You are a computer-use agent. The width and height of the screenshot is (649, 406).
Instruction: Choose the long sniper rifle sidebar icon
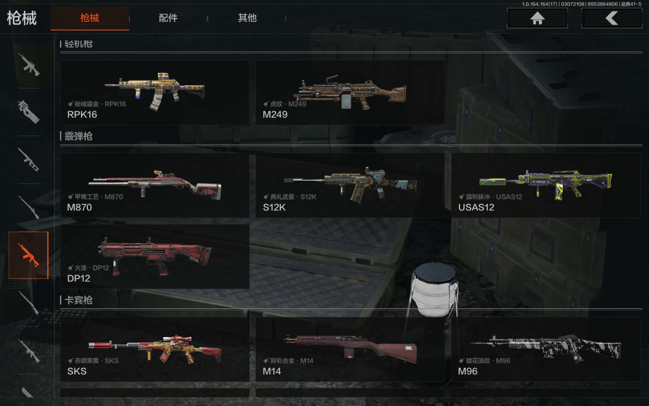tap(29, 207)
